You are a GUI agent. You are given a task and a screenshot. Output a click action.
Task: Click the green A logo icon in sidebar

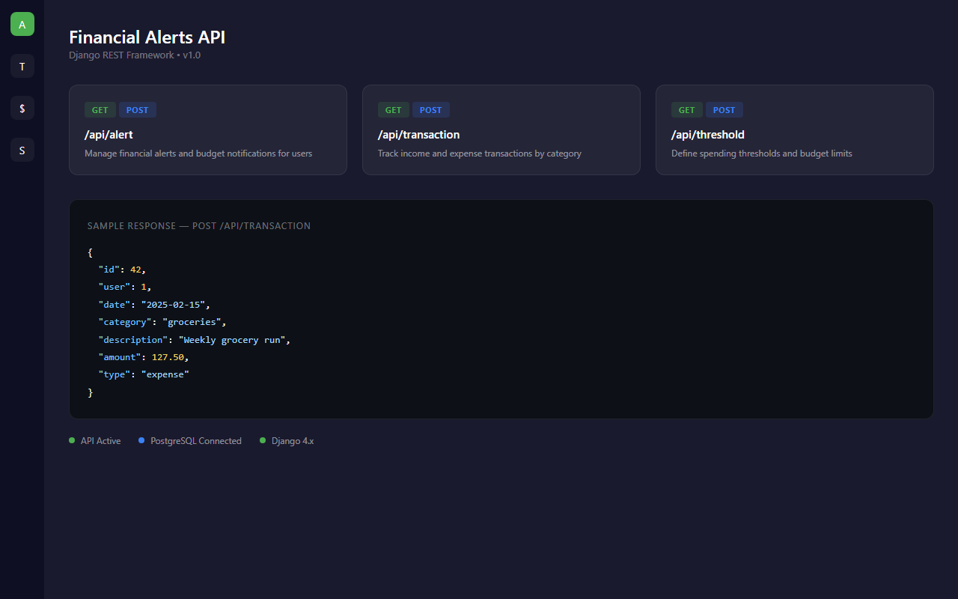(x=22, y=23)
